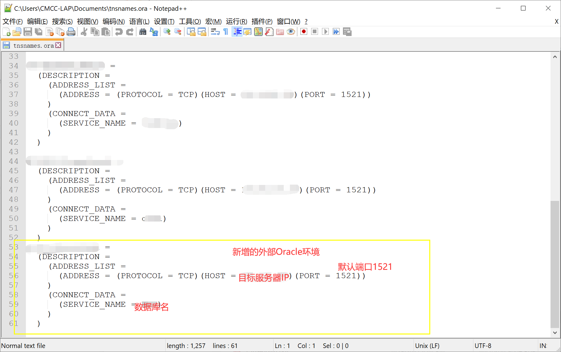The height and width of the screenshot is (352, 561).
Task: Click the Replace toolbar icon
Action: 154,32
